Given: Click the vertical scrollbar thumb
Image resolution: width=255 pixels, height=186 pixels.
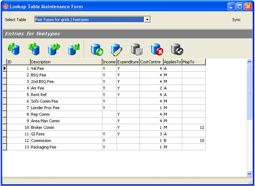Looking at the screenshot, I should click(x=249, y=92).
